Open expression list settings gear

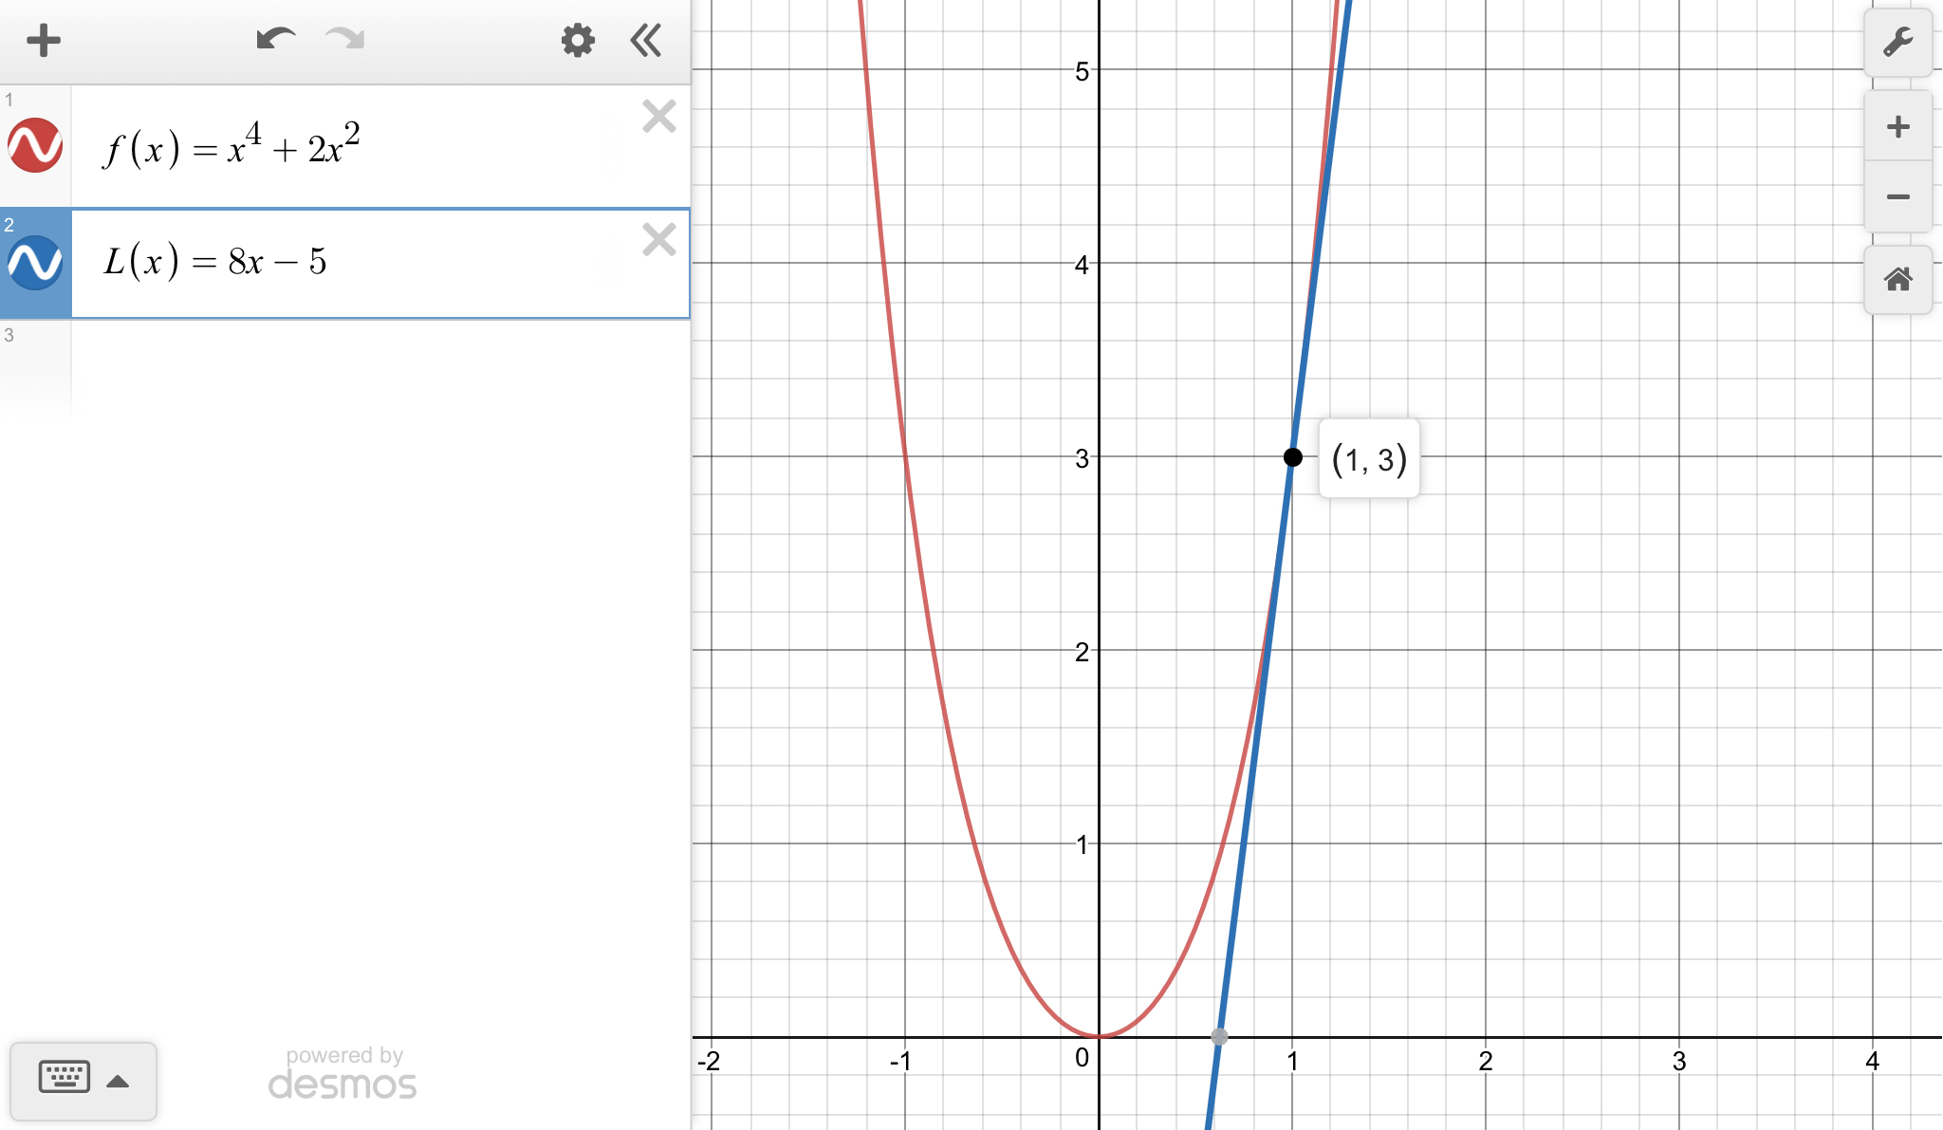coord(577,41)
